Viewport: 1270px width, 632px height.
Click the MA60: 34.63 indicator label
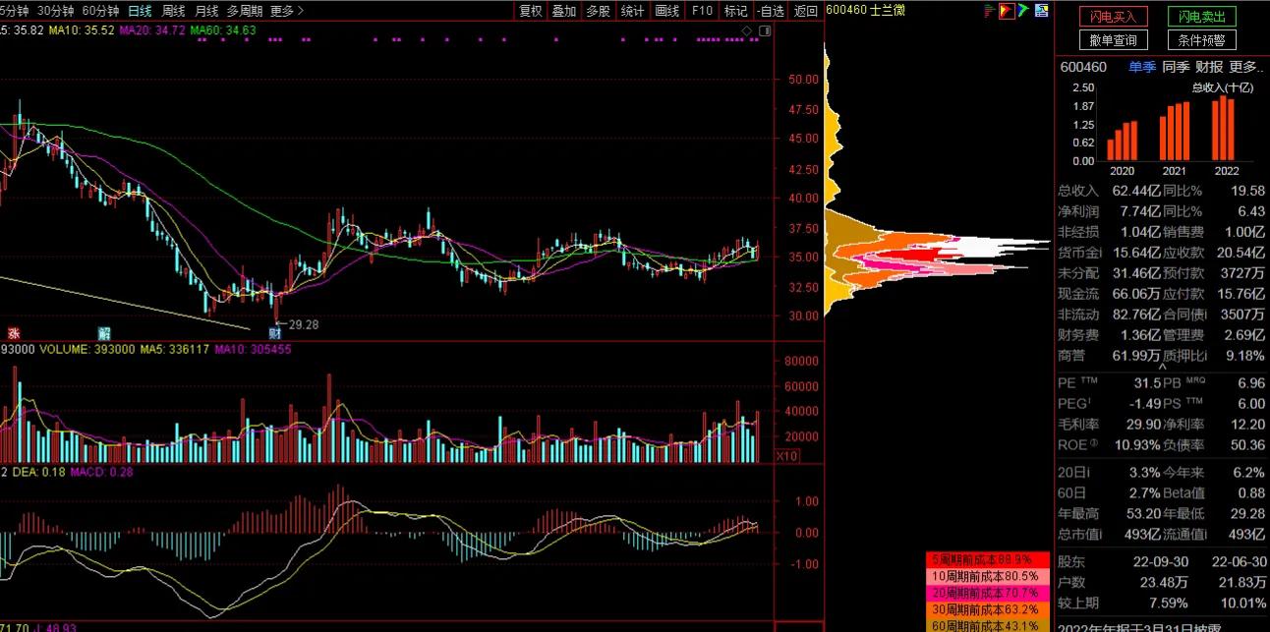click(223, 30)
